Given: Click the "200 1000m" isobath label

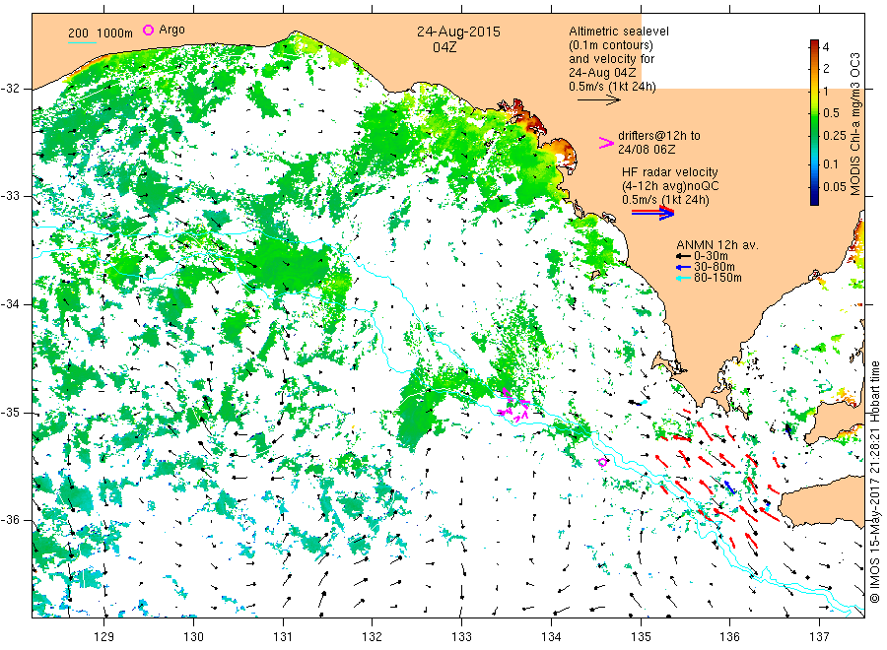Looking at the screenshot, I should [101, 33].
